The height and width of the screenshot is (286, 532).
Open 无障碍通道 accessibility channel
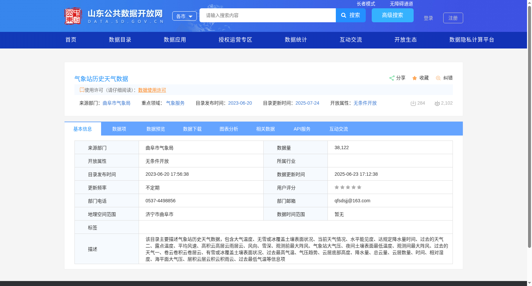[401, 4]
